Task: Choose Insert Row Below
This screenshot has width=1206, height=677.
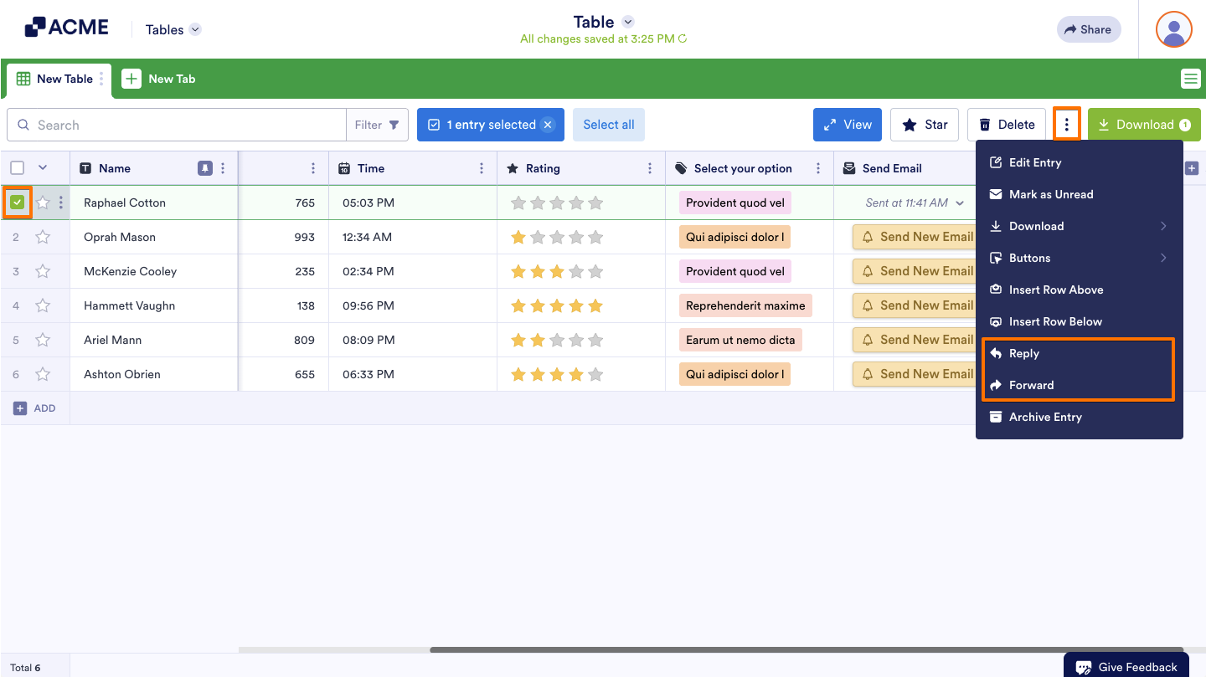Action: [1080, 321]
